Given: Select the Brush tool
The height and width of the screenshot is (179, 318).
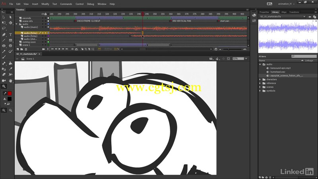Looking at the screenshot, I should (4, 57).
